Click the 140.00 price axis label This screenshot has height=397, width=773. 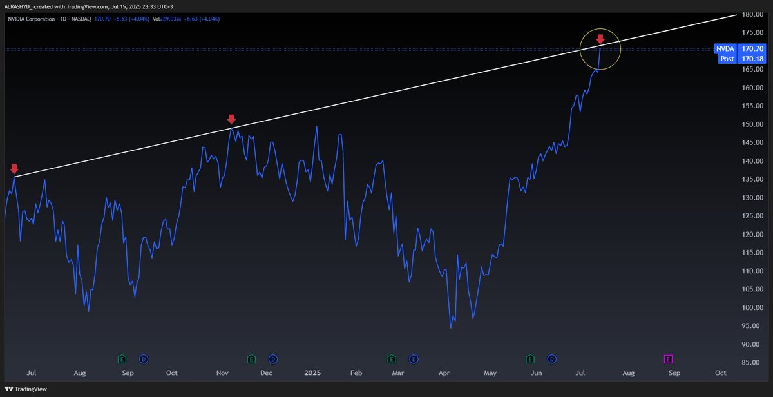752,161
